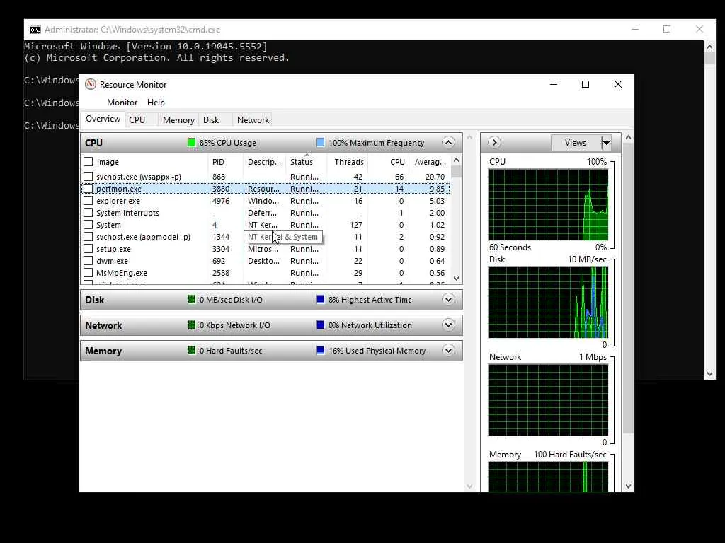Click the Memory section header label
725x543 pixels.
point(103,351)
